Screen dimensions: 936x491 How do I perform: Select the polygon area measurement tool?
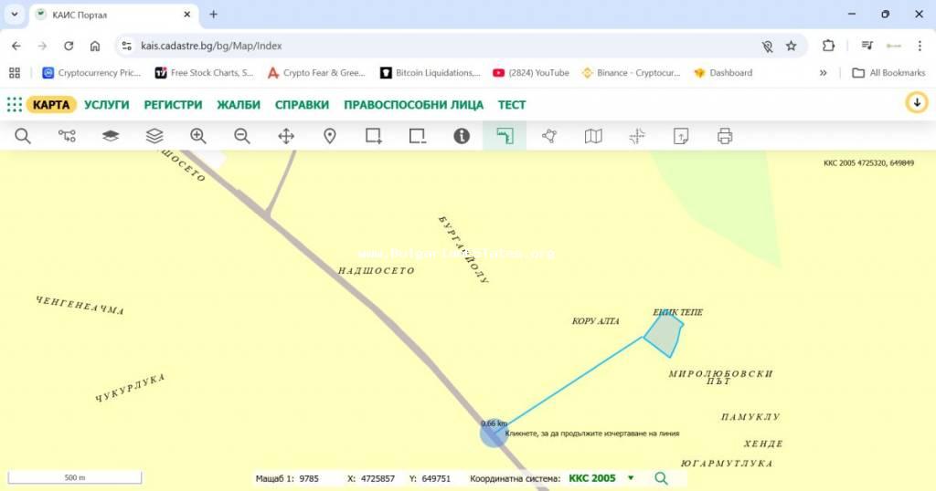click(x=549, y=136)
